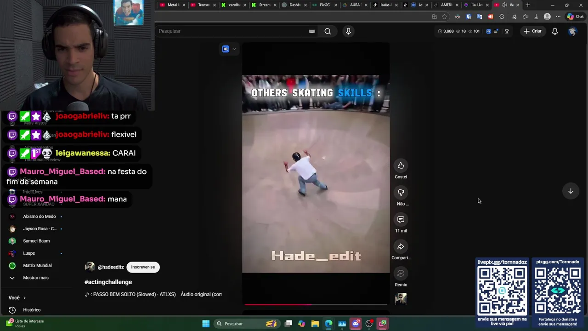Viewport: 588px width, 331px height.
Task: Click the vidIQ extension icon beside the Short
Action: [226, 49]
